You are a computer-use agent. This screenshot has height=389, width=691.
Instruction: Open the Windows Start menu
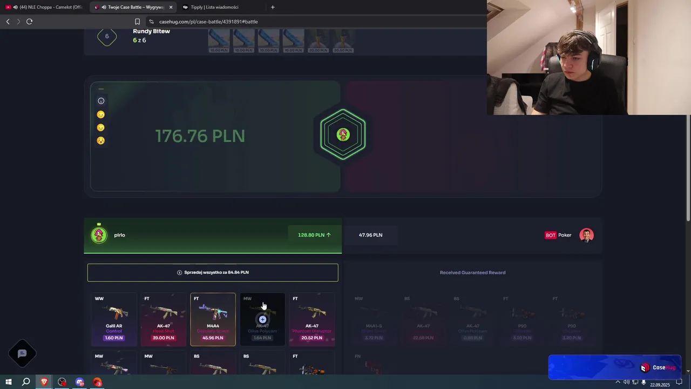[8, 382]
